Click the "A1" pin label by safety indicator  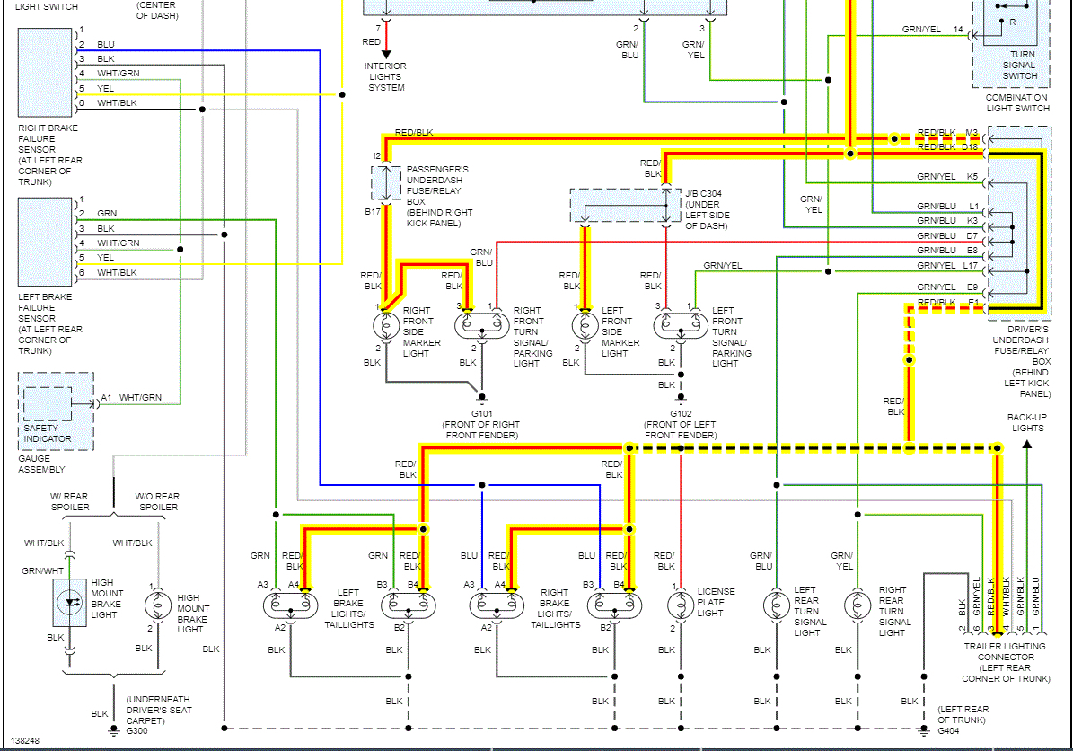click(106, 398)
